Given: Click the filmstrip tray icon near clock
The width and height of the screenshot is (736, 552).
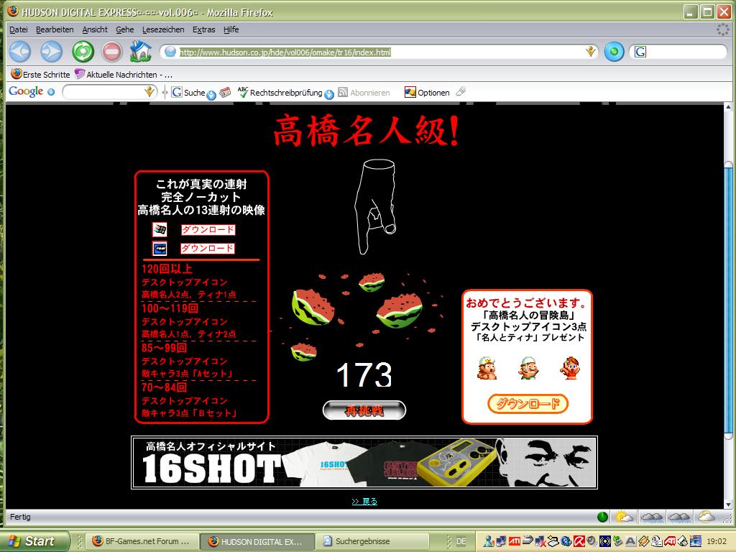Looking at the screenshot, I should point(696,541).
